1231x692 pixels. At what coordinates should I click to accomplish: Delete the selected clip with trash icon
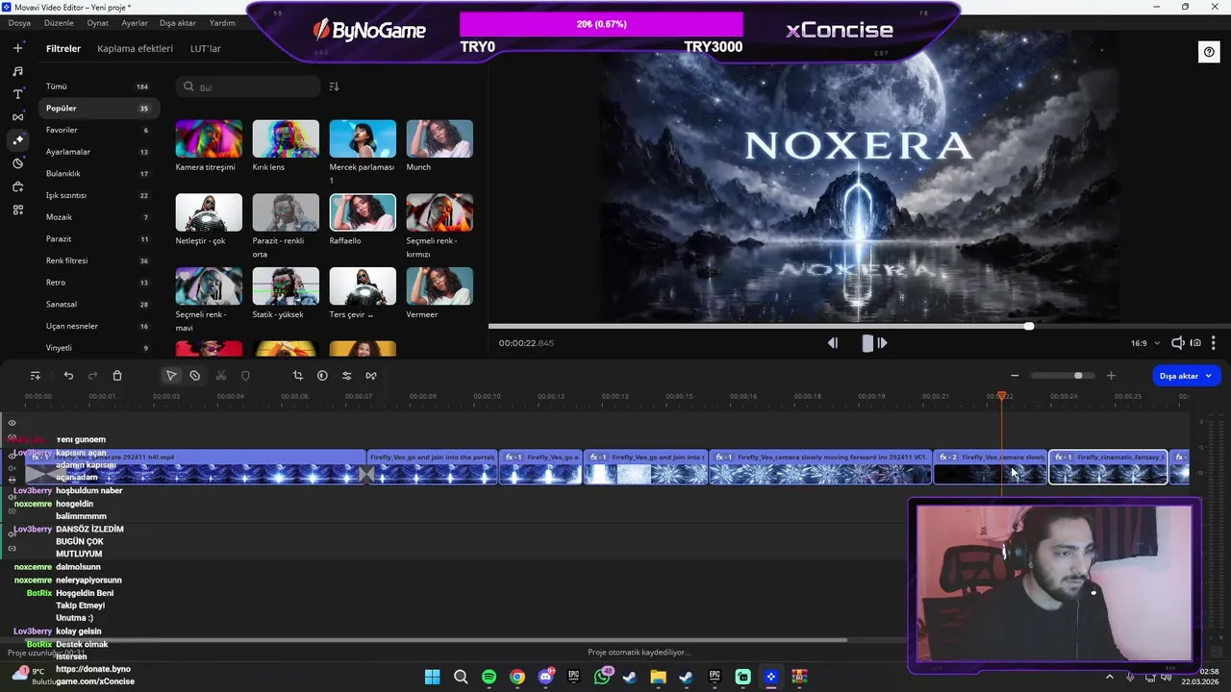[117, 376]
